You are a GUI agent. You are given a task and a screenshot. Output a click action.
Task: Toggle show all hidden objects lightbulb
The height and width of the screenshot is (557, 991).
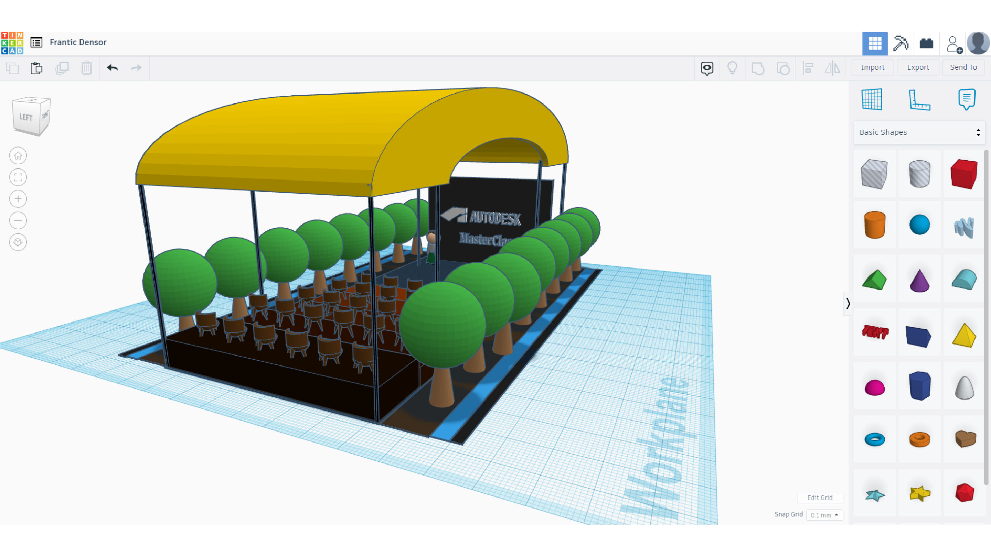point(732,68)
